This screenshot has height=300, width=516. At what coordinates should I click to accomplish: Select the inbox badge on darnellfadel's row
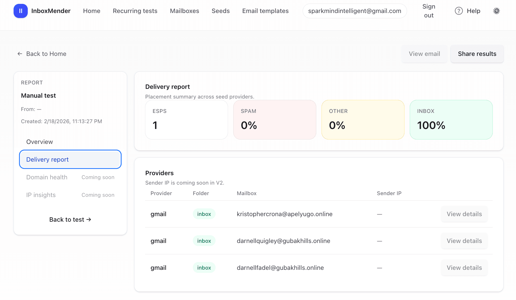(204, 268)
